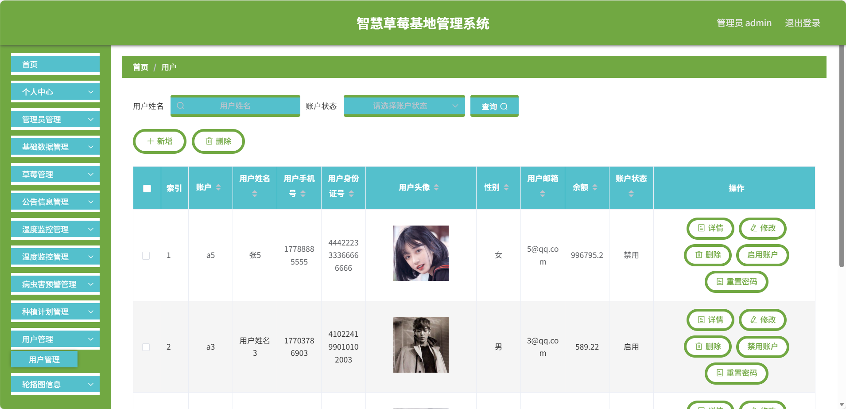Click 管理员 admin in header
This screenshot has width=846, height=409.
pos(744,23)
